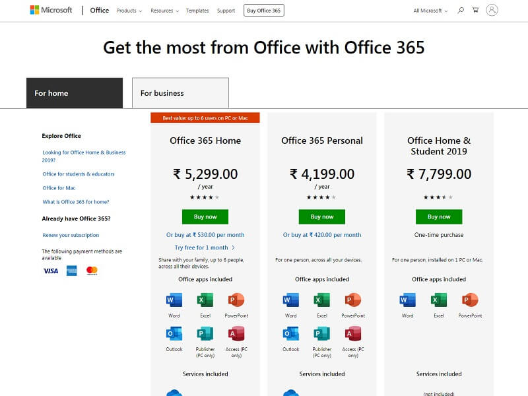Open Office for students & educators link
This screenshot has width=528, height=396.
tap(79, 174)
